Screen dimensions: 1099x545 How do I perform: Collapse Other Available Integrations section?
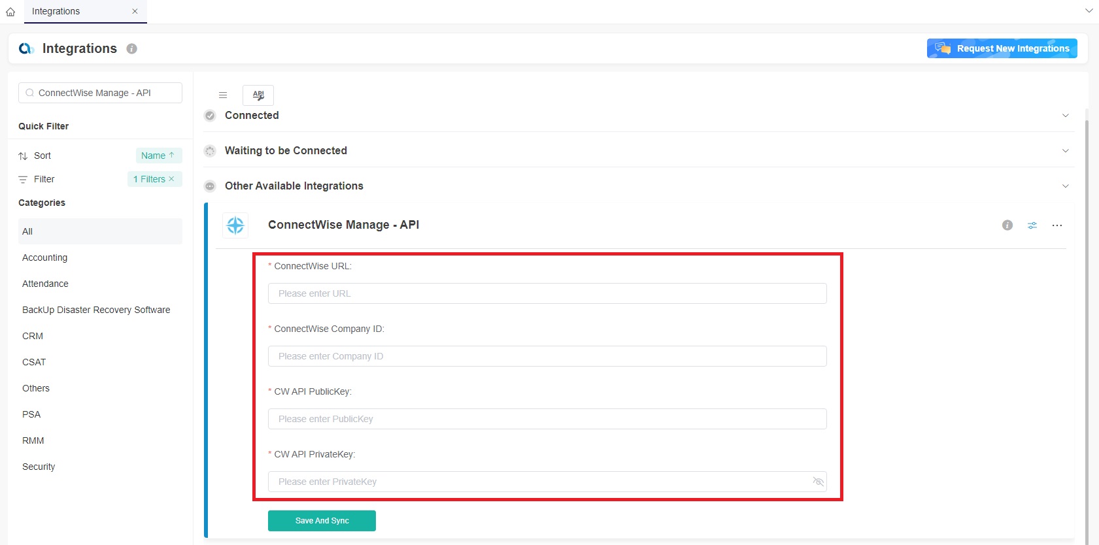pyautogui.click(x=1065, y=186)
